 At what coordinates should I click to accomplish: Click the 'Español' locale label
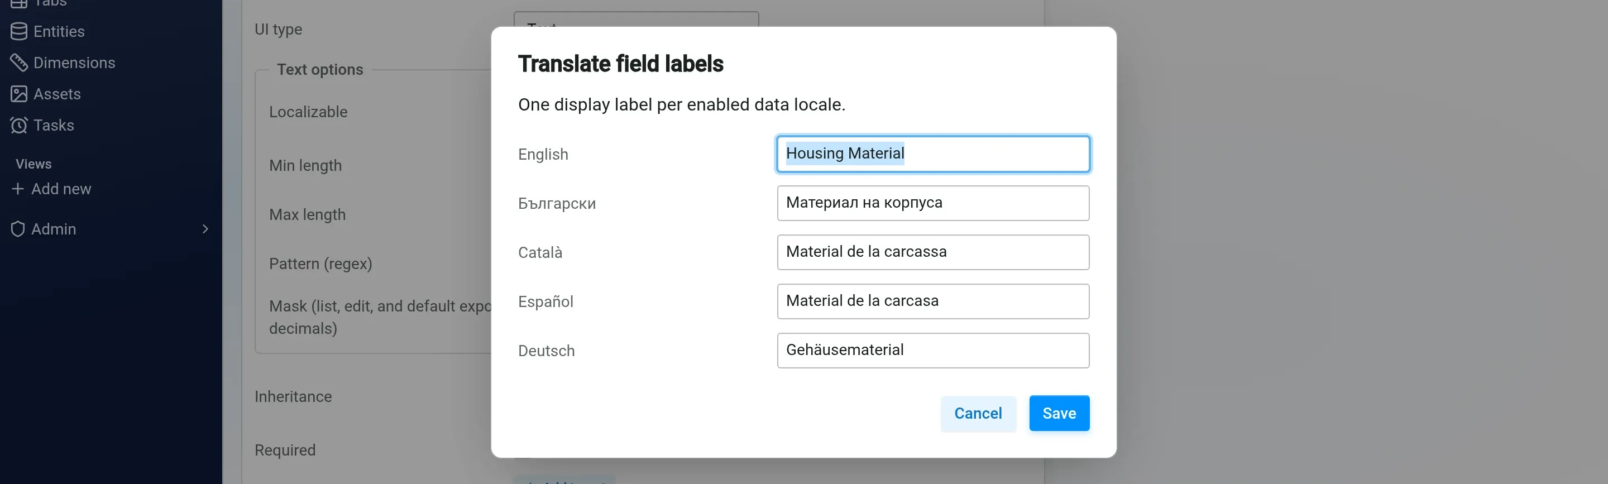545,301
